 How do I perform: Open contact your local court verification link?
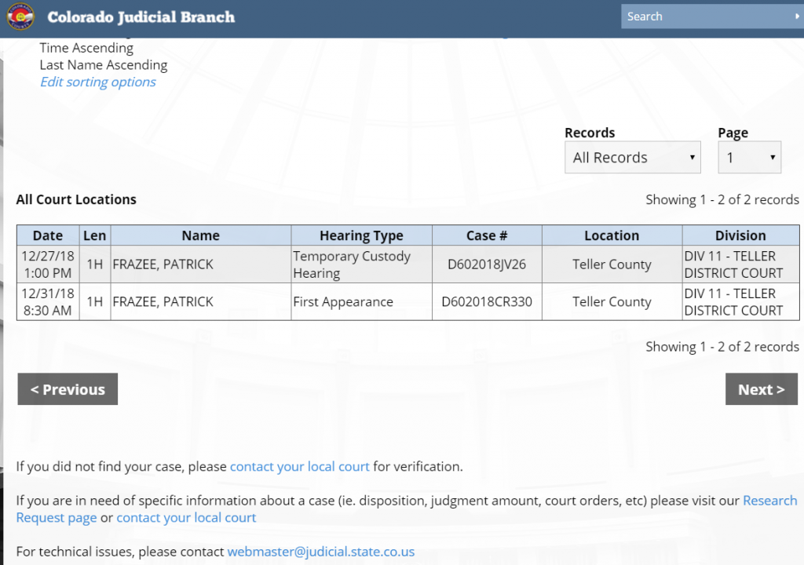(x=299, y=466)
